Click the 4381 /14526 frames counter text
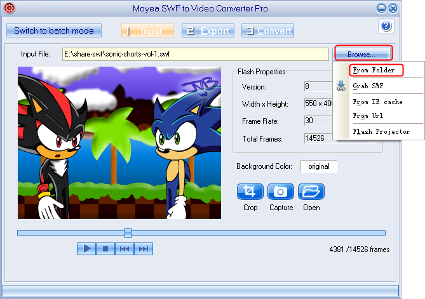 click(360, 249)
